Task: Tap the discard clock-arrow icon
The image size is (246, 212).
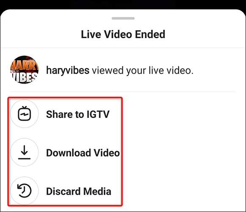Action: point(24,191)
